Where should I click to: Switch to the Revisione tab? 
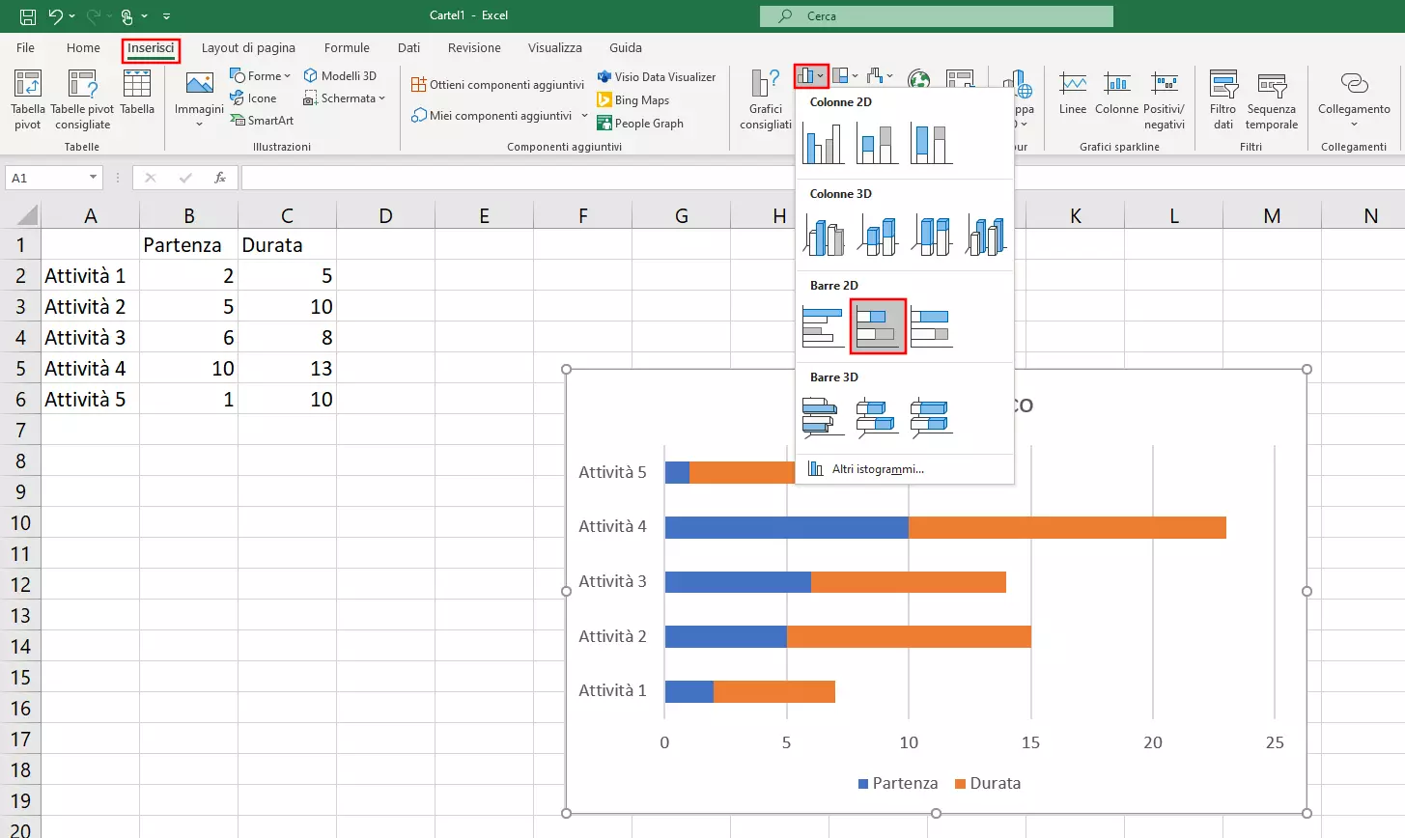coord(474,47)
